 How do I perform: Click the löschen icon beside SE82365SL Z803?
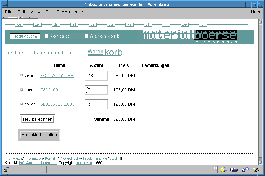[22, 104]
